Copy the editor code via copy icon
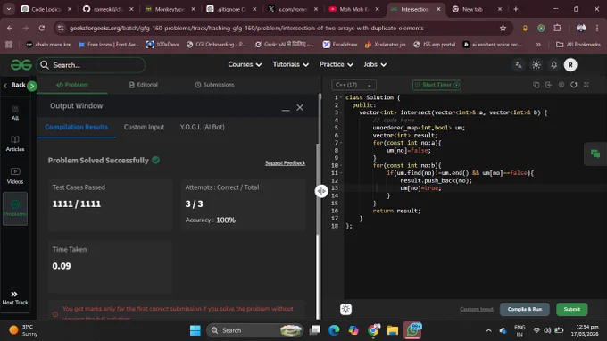The image size is (607, 341). point(536,85)
